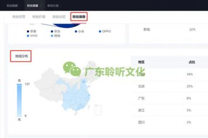Viewport: 208px width, 138px height.
Task: Click the China map region chart
Action: click(68, 89)
